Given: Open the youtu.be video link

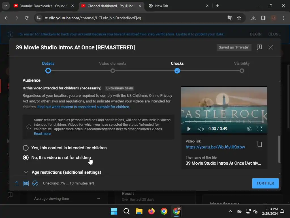Looking at the screenshot, I should tap(215, 147).
